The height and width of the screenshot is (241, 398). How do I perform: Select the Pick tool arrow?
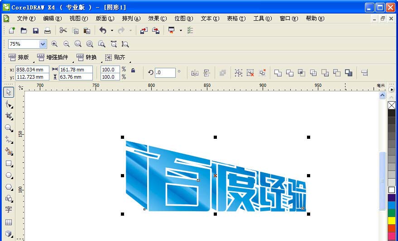(x=9, y=92)
